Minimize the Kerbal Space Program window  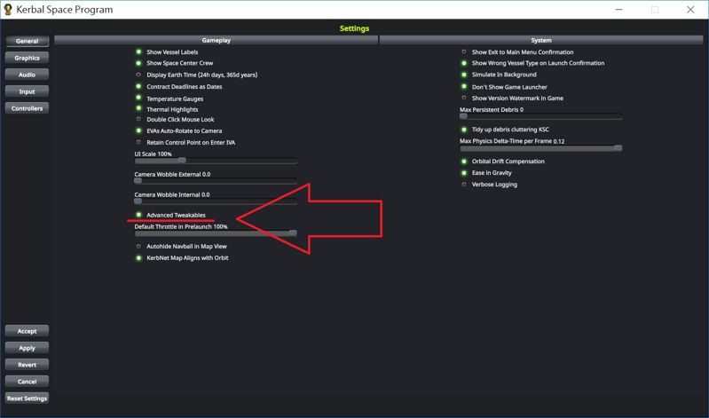coord(619,10)
